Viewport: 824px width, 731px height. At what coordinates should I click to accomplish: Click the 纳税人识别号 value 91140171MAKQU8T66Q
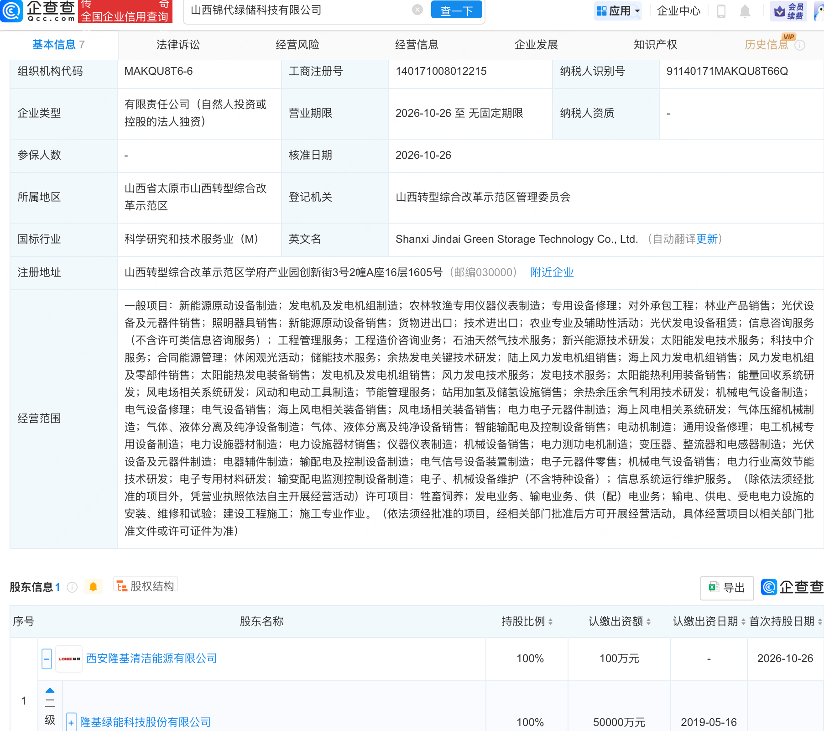pyautogui.click(x=727, y=71)
